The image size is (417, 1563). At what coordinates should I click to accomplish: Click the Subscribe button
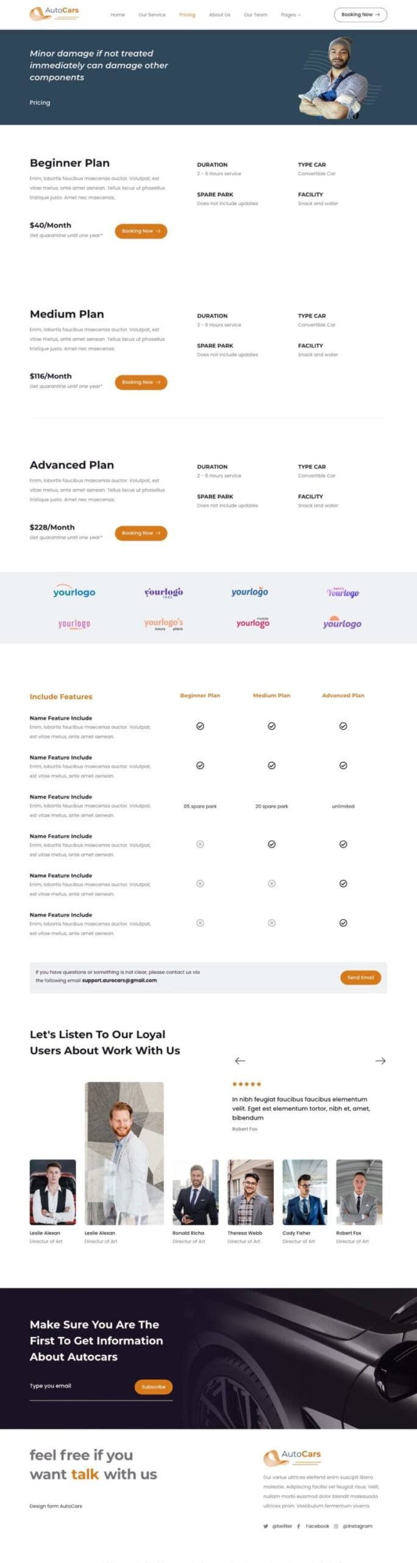(154, 1387)
